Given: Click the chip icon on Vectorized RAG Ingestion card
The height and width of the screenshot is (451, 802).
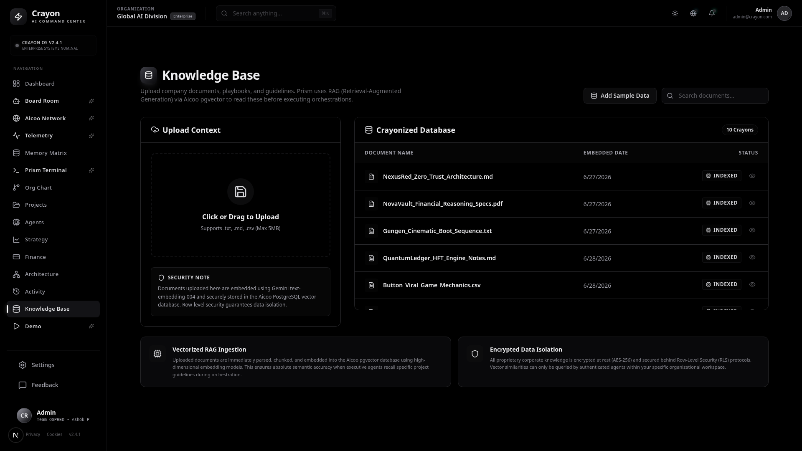Looking at the screenshot, I should tap(157, 354).
